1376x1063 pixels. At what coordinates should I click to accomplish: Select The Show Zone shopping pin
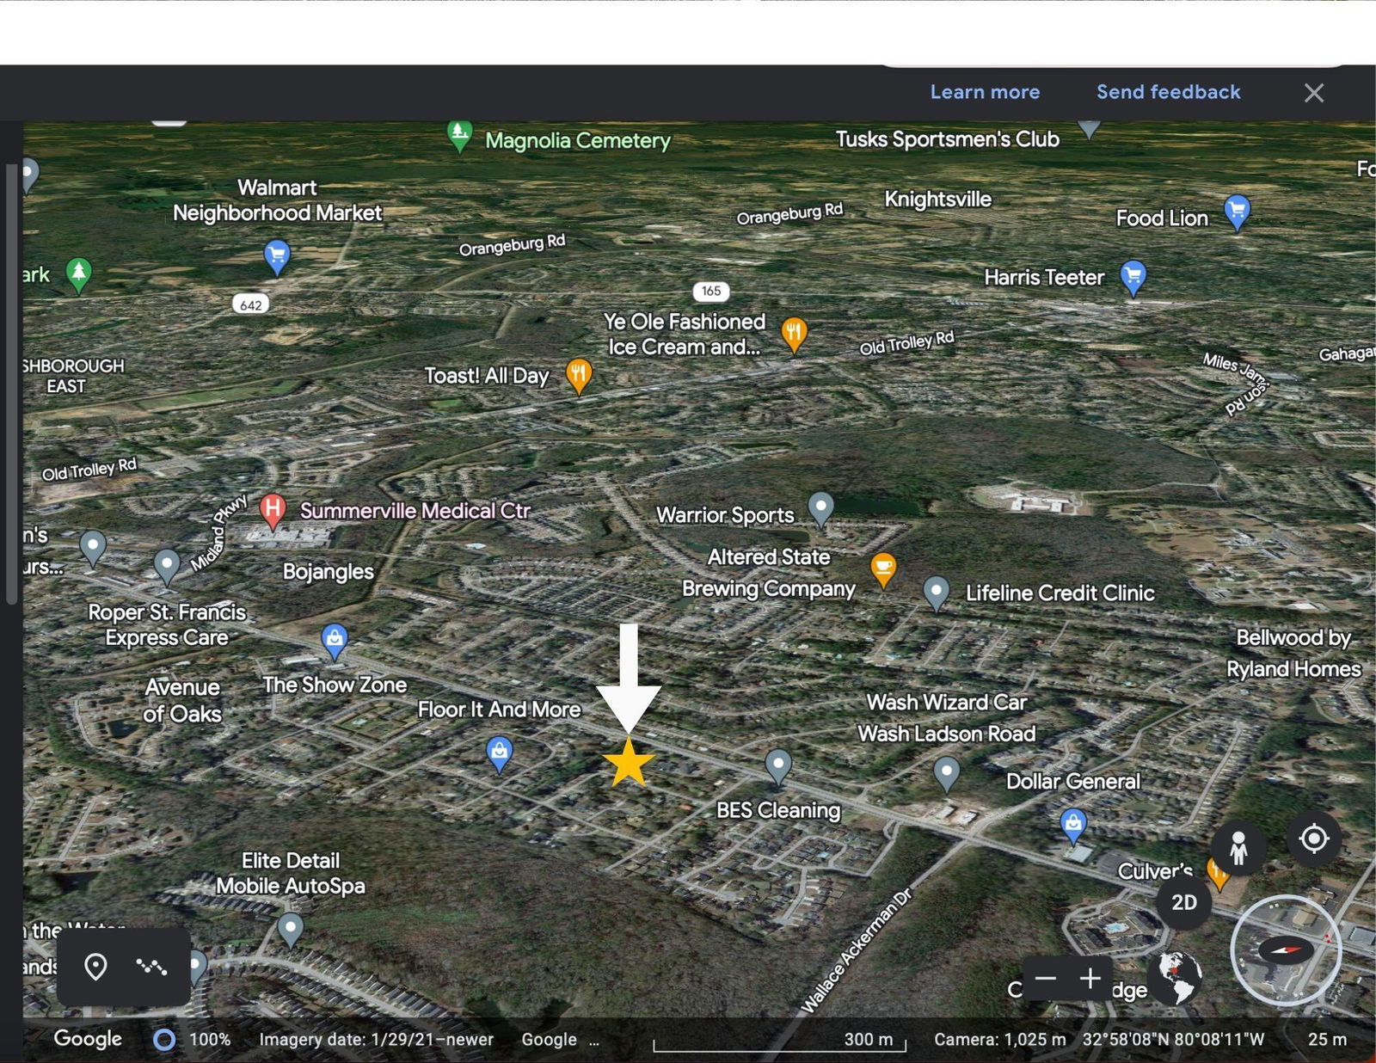click(335, 642)
